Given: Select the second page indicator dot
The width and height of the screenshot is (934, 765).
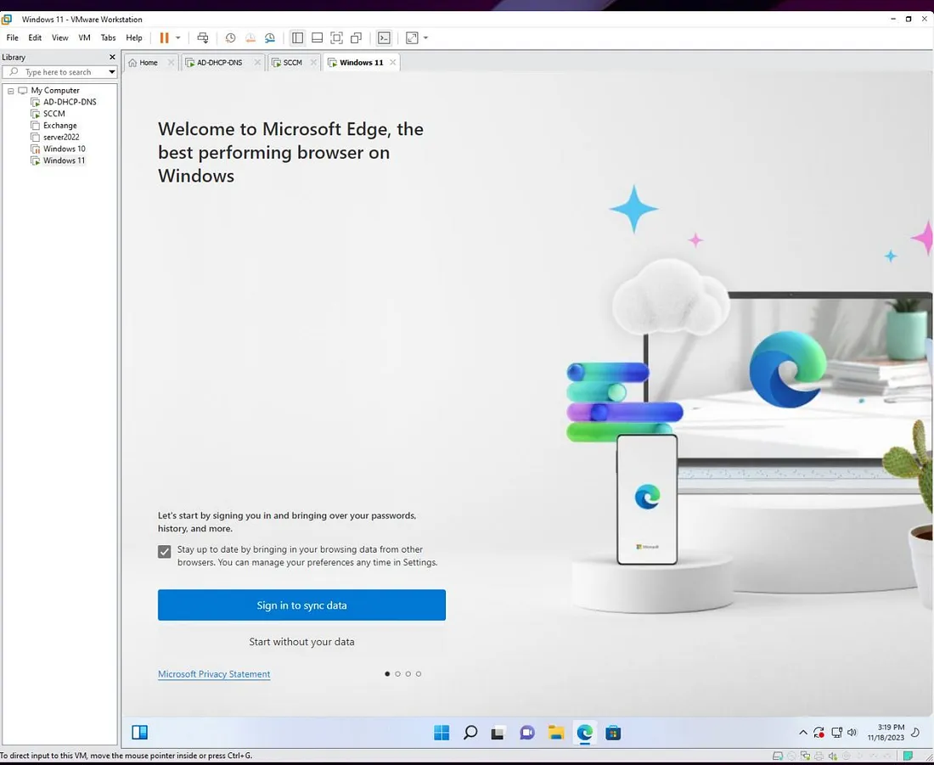Looking at the screenshot, I should (397, 673).
